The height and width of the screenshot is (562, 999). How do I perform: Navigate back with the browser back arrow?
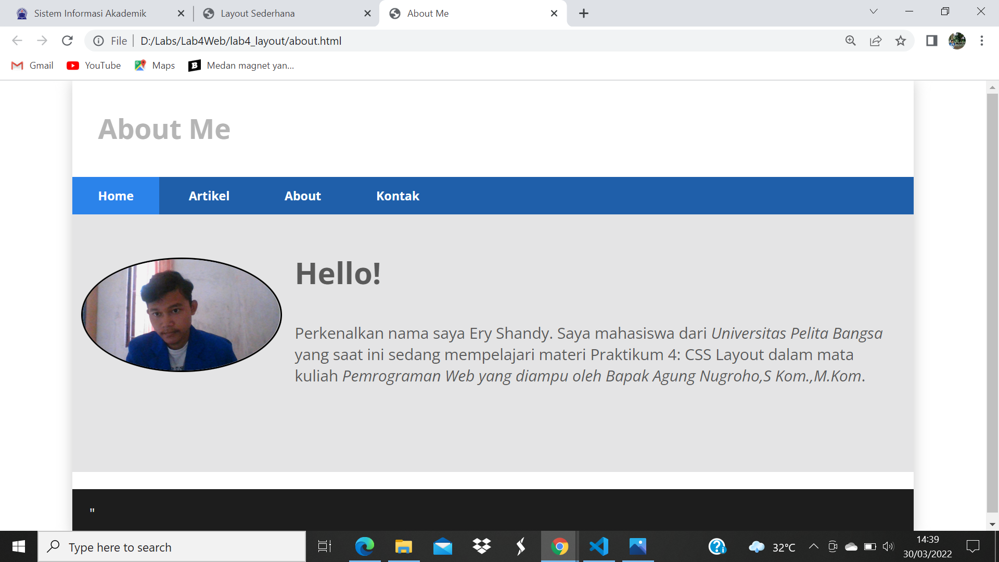click(x=17, y=41)
